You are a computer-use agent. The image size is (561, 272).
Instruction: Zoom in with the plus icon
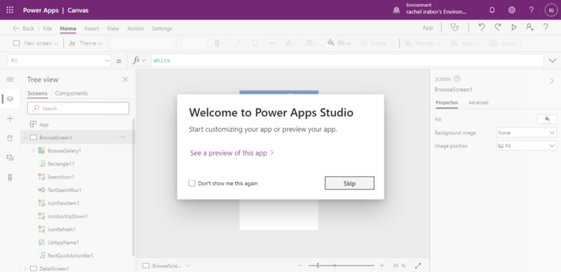click(382, 266)
